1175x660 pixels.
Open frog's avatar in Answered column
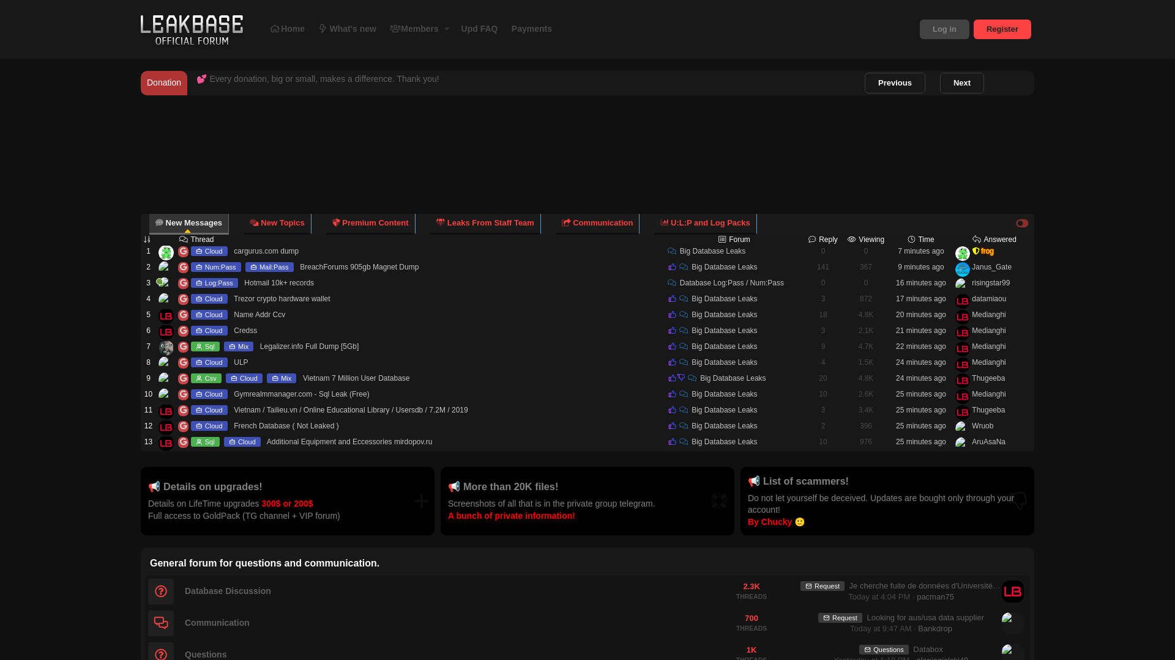click(962, 253)
